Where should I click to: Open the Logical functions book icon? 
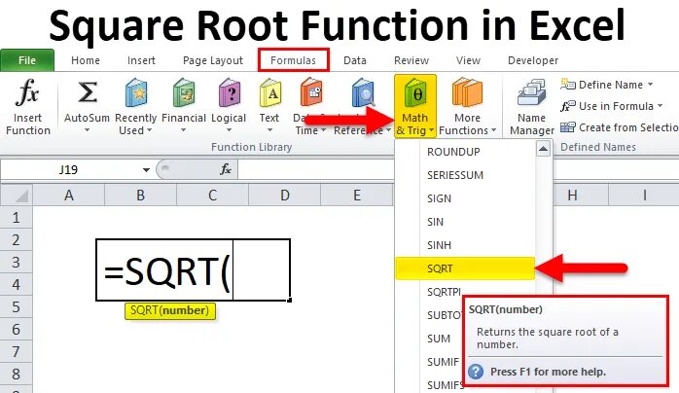[x=229, y=92]
